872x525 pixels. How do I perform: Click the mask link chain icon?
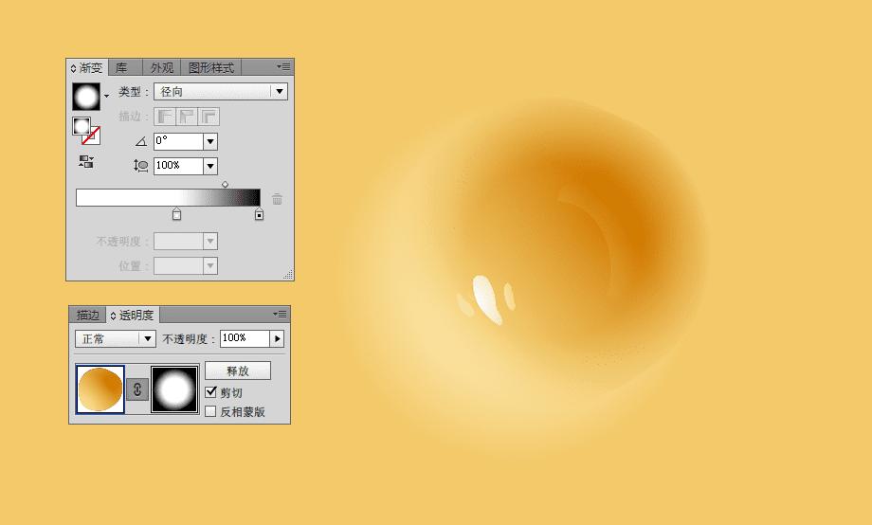click(x=137, y=389)
